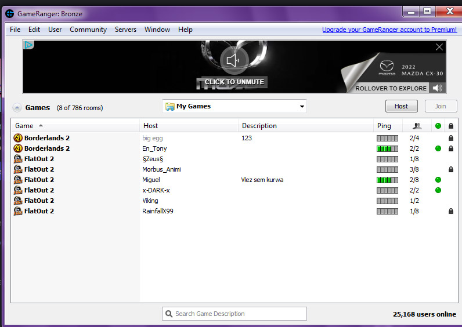Sort by the green status dot column header

coord(438,126)
